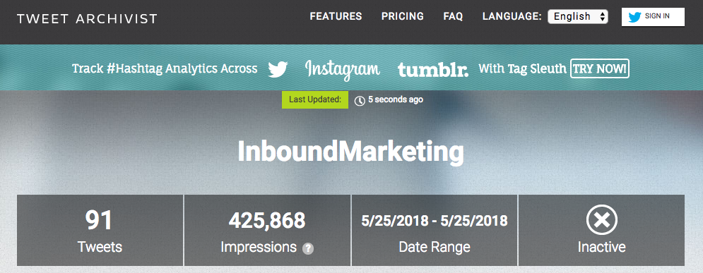Go to Tweet Archivist home logo
Viewport: 703px width, 273px height.
[87, 19]
